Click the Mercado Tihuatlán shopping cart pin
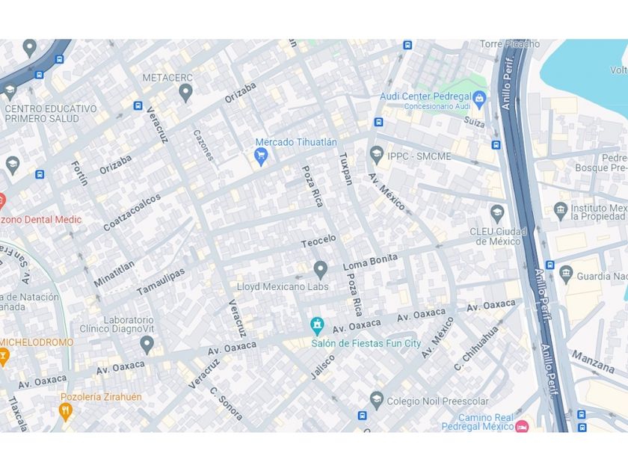628x471 pixels. [261, 156]
